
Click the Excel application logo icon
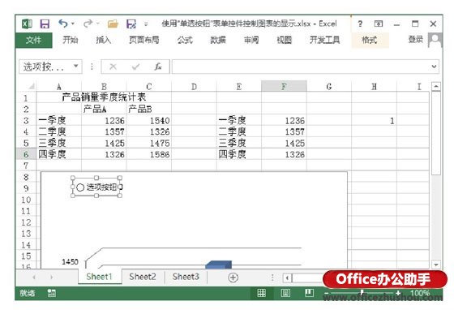(27, 24)
